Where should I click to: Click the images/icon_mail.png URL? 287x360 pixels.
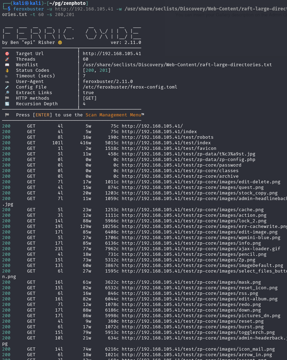click(198, 349)
